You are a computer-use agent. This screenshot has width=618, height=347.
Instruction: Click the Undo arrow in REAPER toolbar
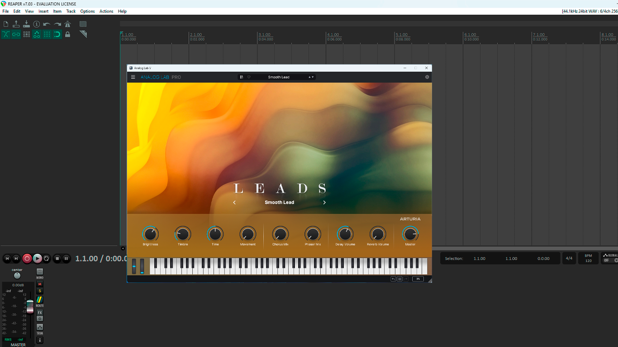(47, 24)
